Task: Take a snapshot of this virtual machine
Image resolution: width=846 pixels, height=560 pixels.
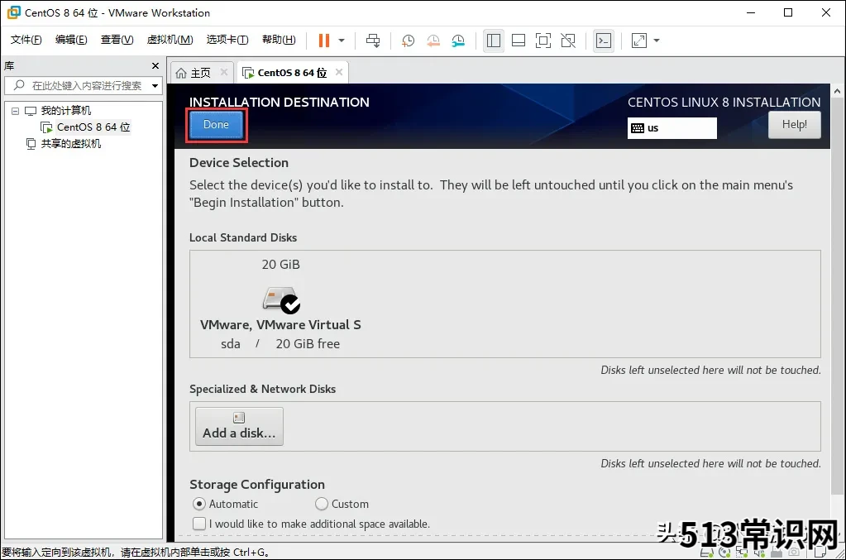Action: click(408, 41)
